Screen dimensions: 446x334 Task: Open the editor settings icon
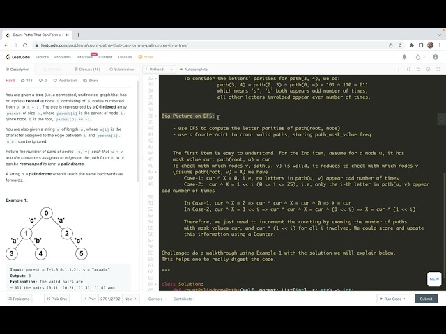(x=429, y=70)
